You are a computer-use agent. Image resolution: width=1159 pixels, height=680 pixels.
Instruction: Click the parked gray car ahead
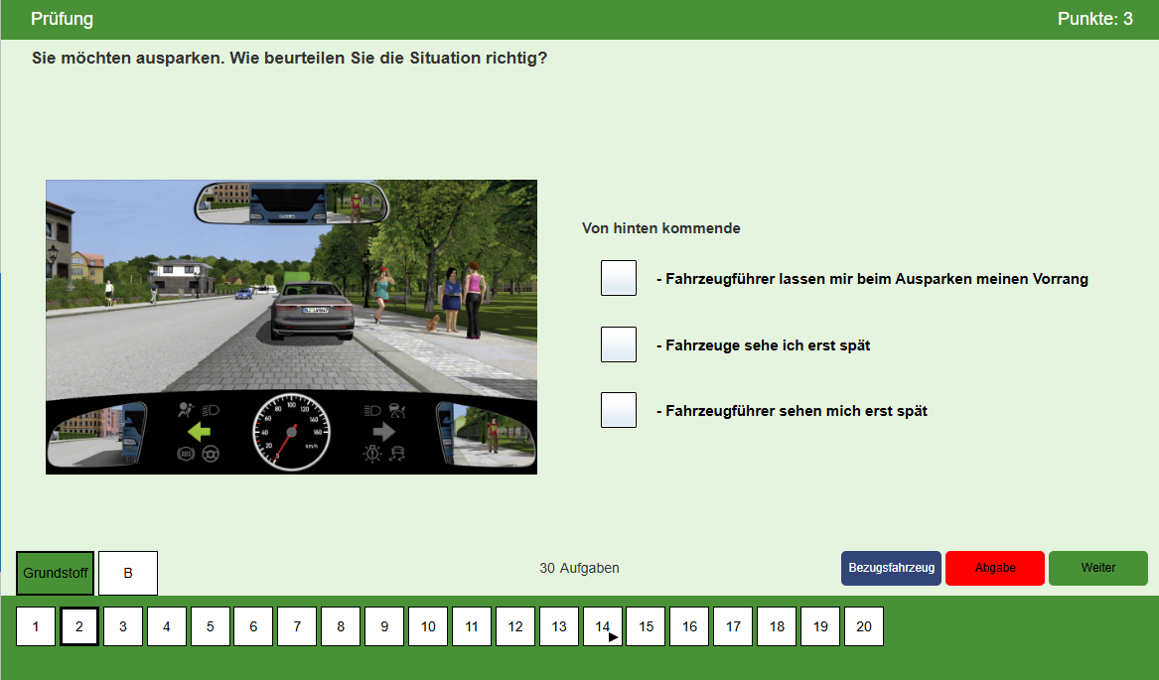pyautogui.click(x=312, y=312)
